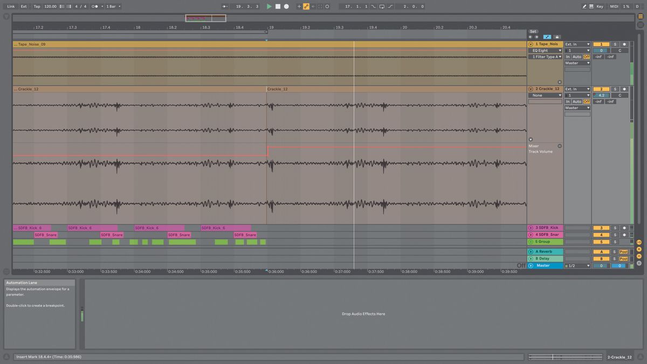The height and width of the screenshot is (364, 647).
Task: Click the envelope lock icon above the tracks
Action: 556,37
